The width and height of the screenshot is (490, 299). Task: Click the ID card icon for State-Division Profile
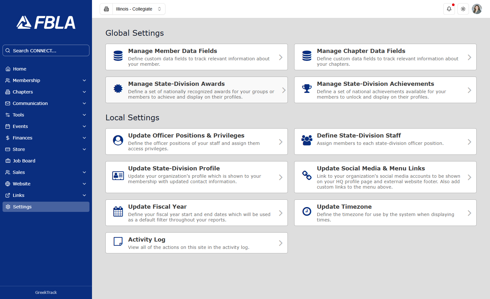coord(118,176)
